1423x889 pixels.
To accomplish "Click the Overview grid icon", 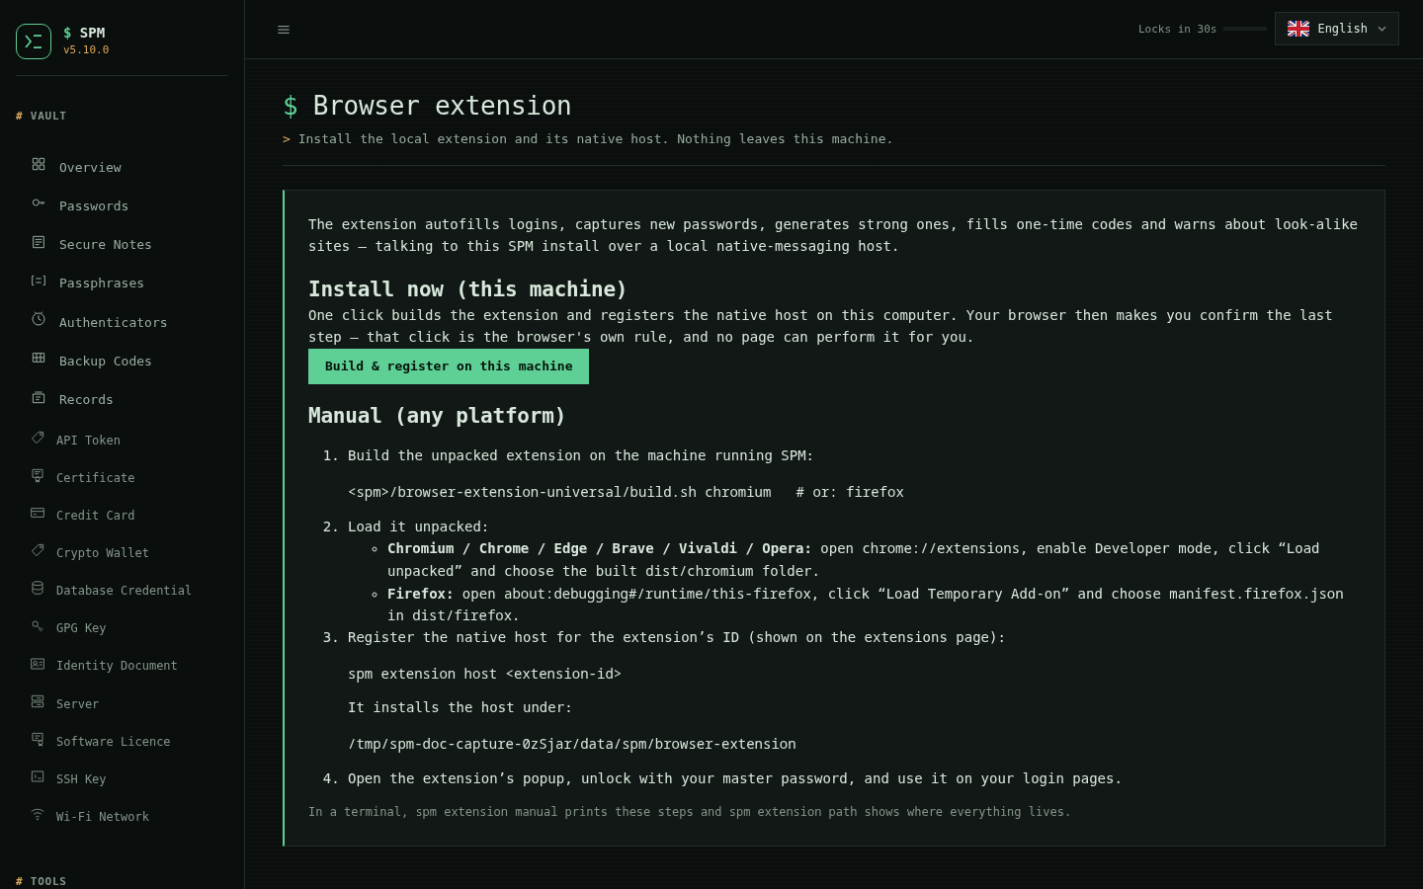I will 39,164.
